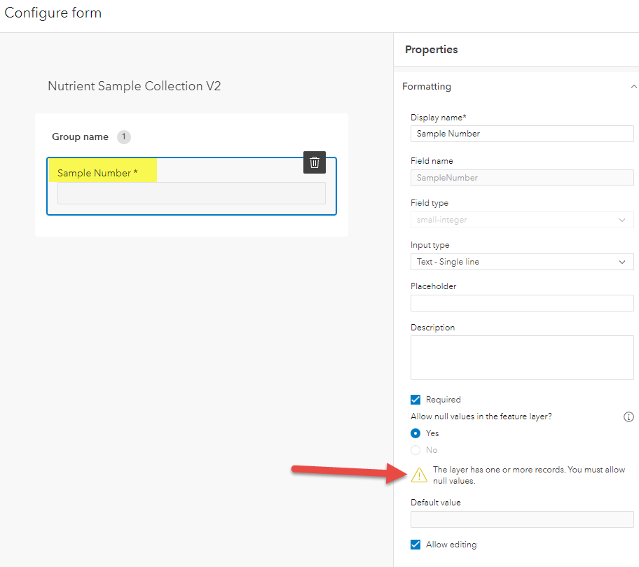The height and width of the screenshot is (567, 639).
Task: Toggle the Allow editing checkbox
Action: [x=416, y=545]
